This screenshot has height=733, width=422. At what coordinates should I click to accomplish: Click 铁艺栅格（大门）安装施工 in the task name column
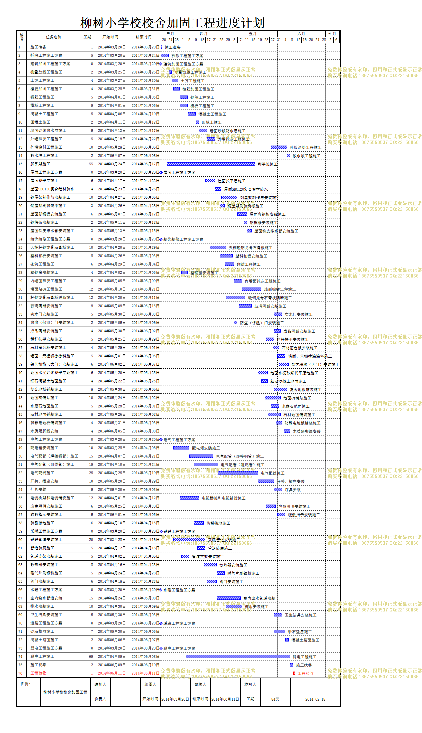(54, 364)
